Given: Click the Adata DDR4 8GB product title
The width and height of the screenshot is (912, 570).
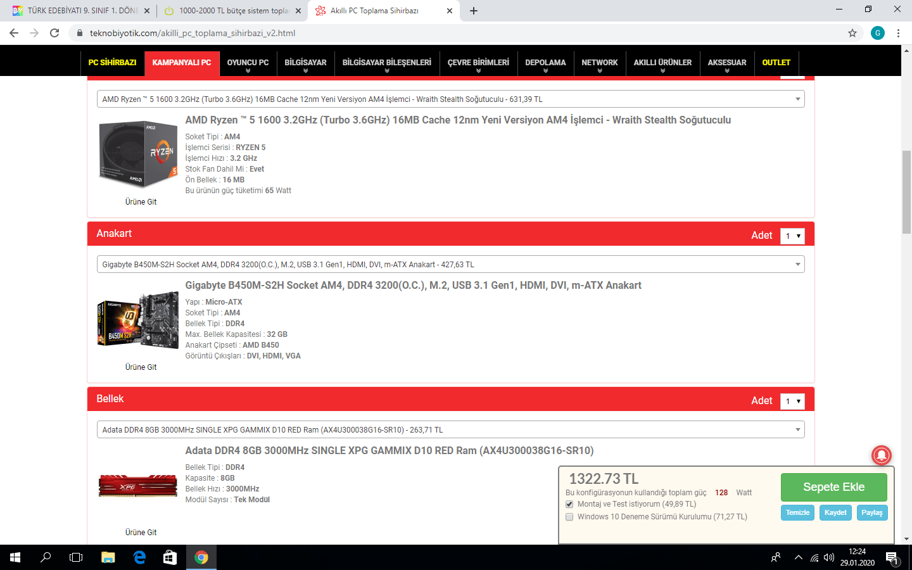Looking at the screenshot, I should (389, 451).
